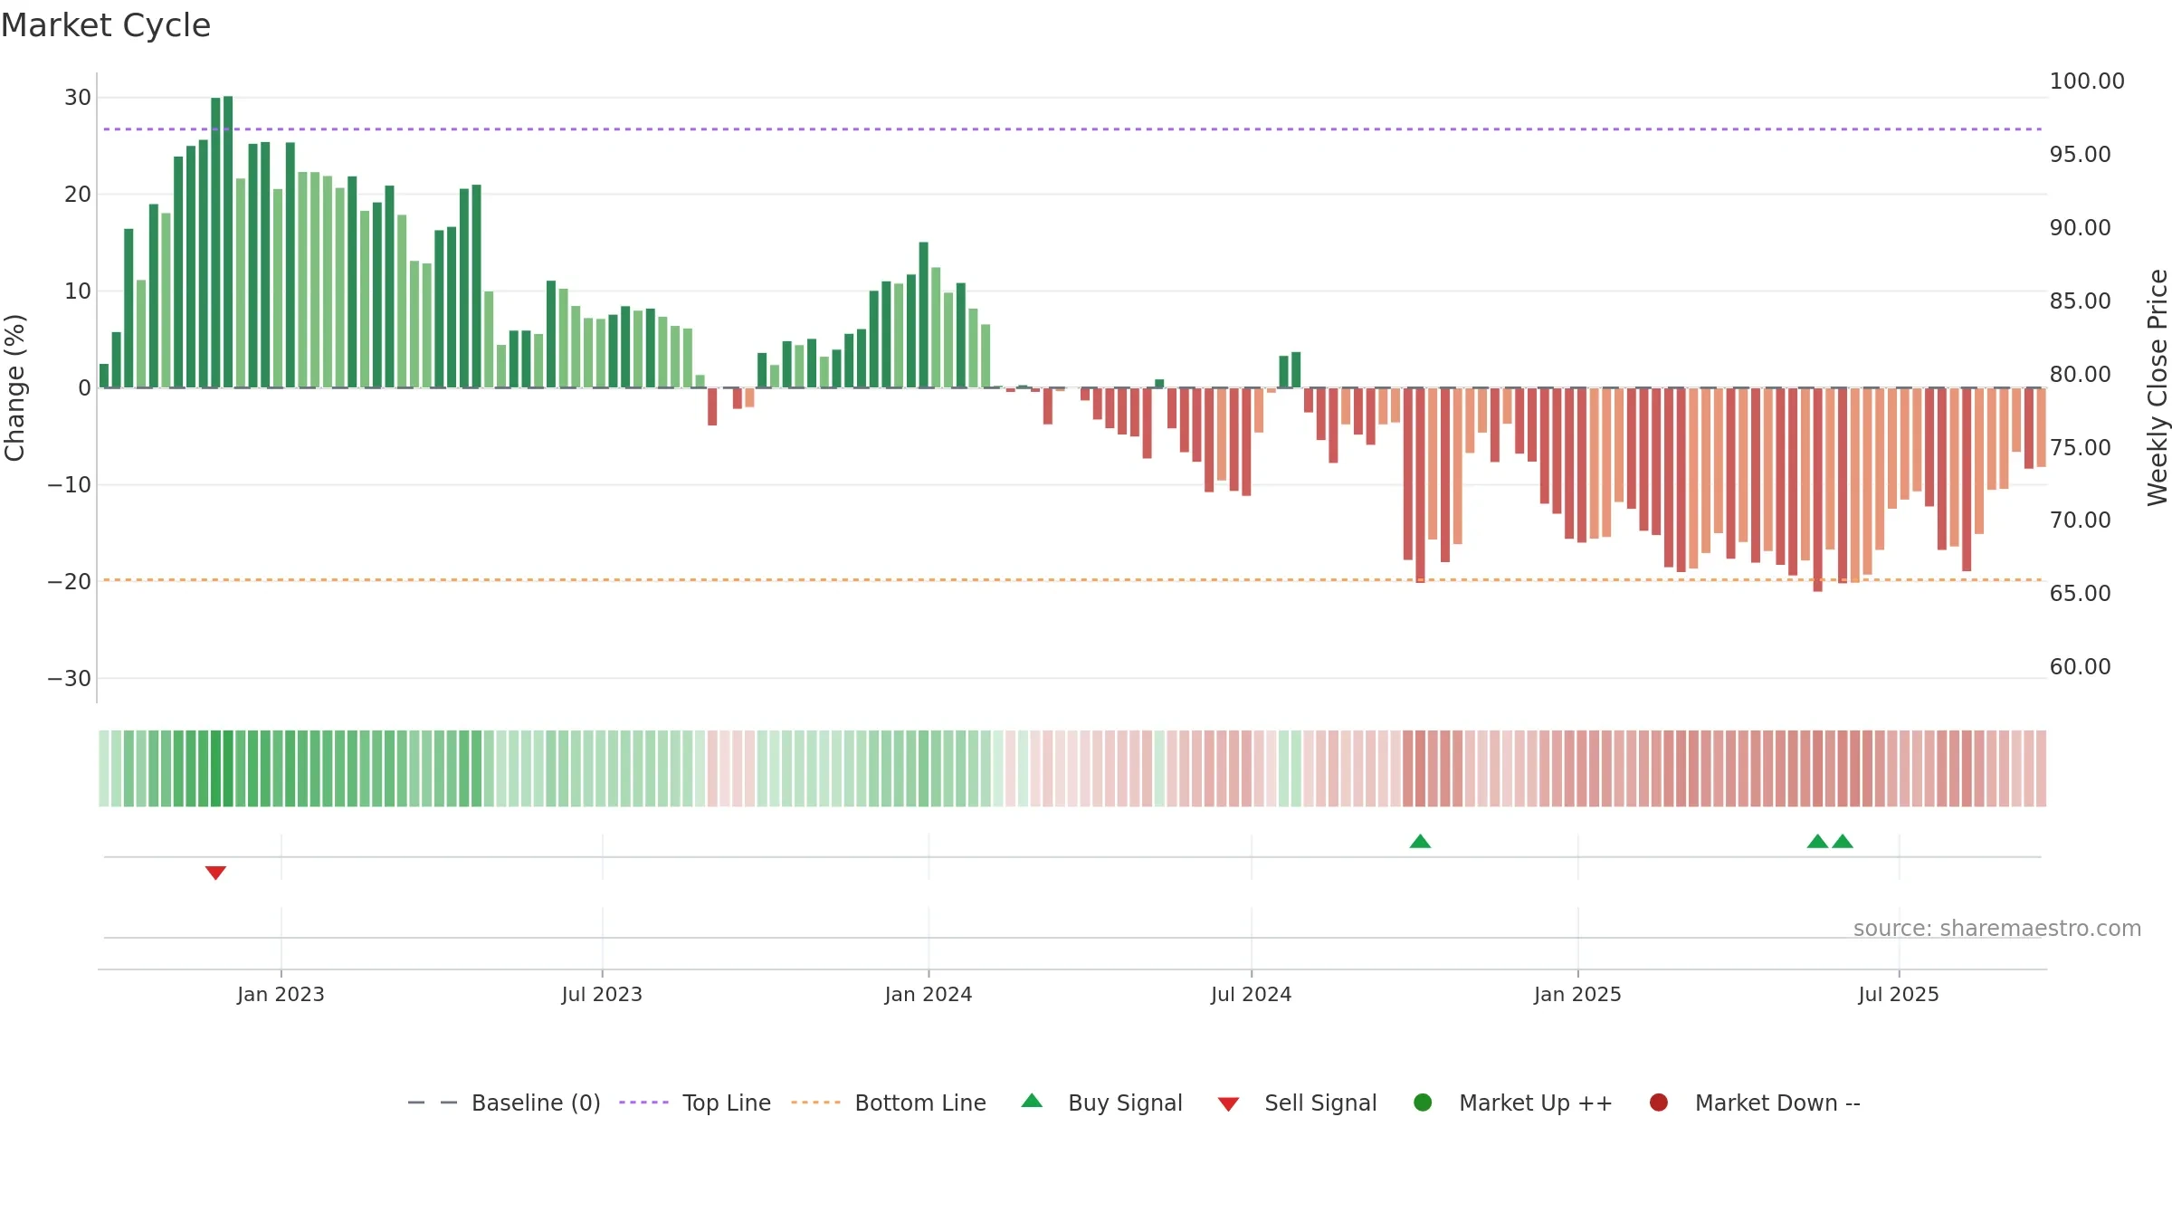Click the green Buy Signal legend triangle icon
Screen dimensions: 2172x1222
click(1032, 1101)
